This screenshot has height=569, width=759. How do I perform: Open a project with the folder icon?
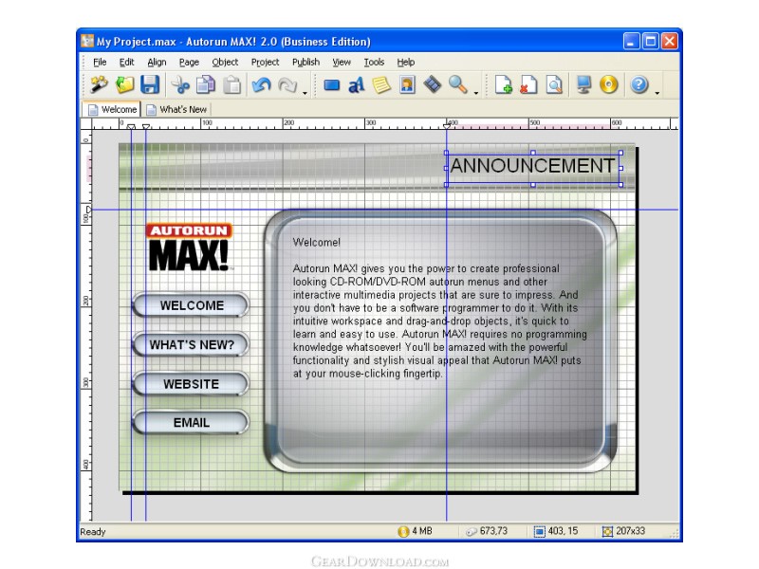[124, 85]
